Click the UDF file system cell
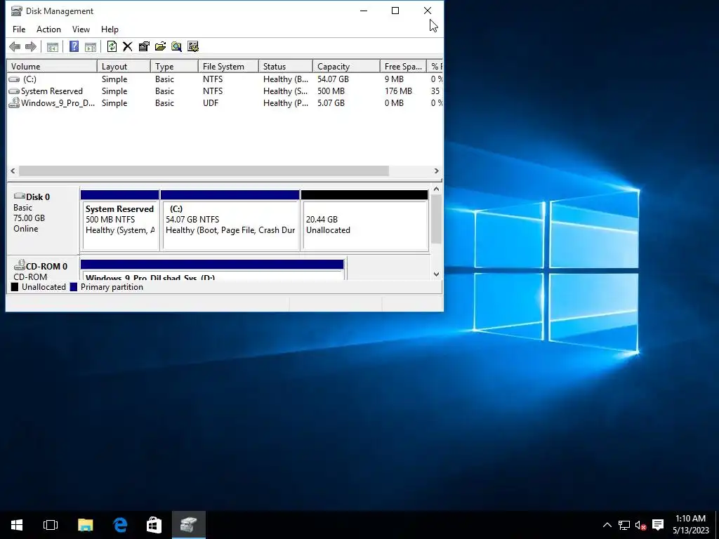The height and width of the screenshot is (539, 719). tap(211, 103)
